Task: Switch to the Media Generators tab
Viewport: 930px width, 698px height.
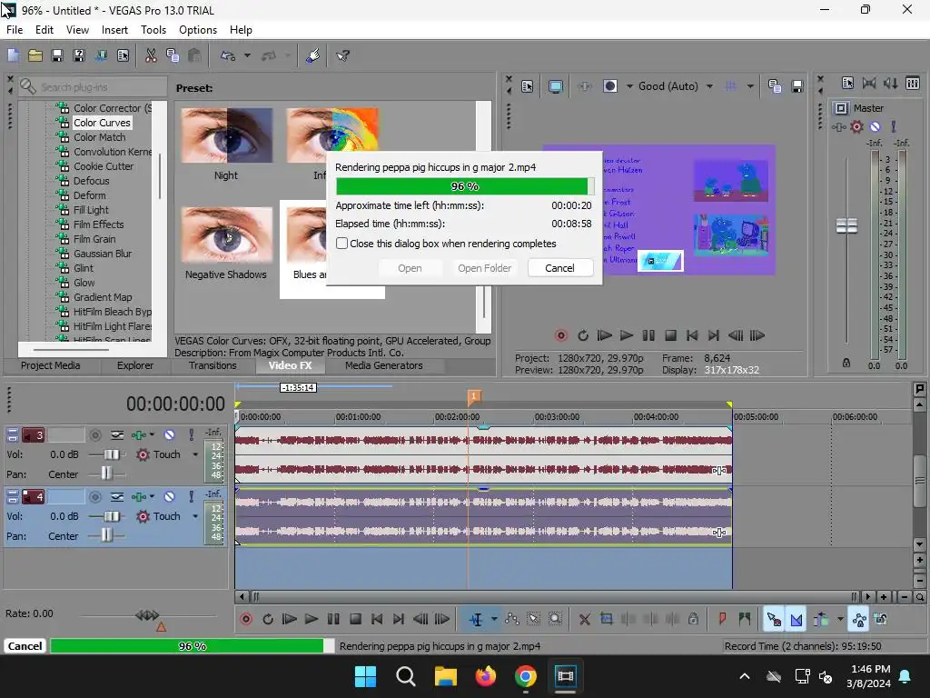Action: coord(384,365)
